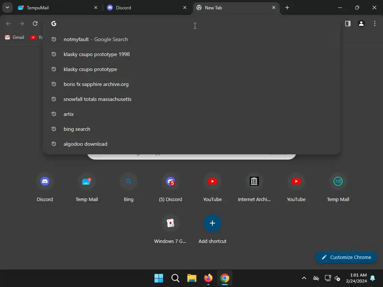Screen dimensions: 383x287
Task: Open the Bing shortcut tile
Action: 129,188
